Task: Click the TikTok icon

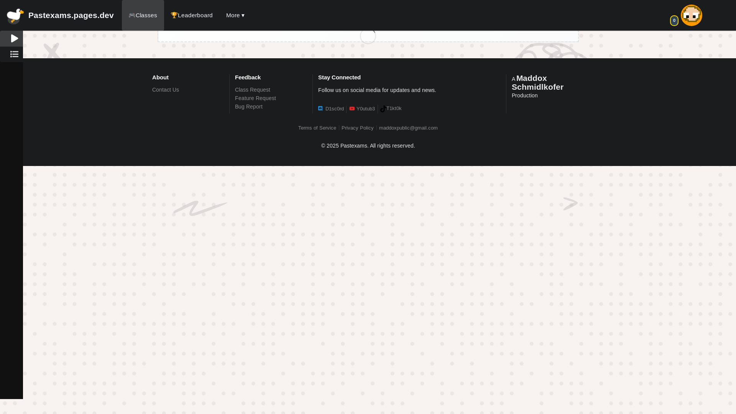Action: tap(383, 109)
